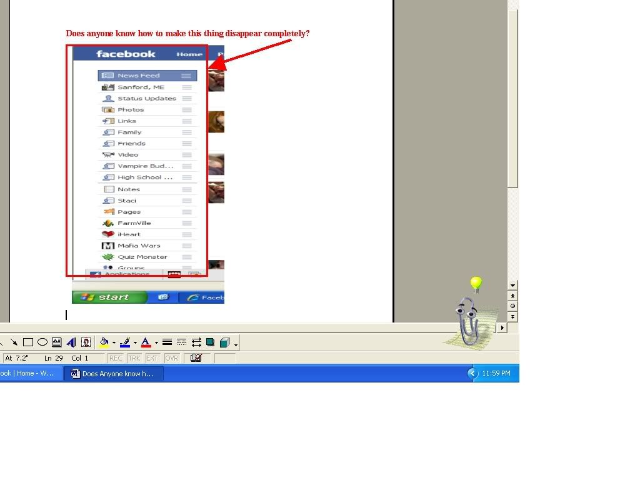The width and height of the screenshot is (640, 480).
Task: Click the vertical scrollbar thumb
Action: (512, 98)
